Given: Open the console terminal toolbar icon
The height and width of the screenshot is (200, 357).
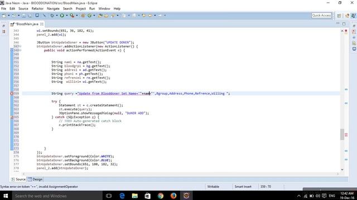Looking at the screenshot, I should coord(37,16).
